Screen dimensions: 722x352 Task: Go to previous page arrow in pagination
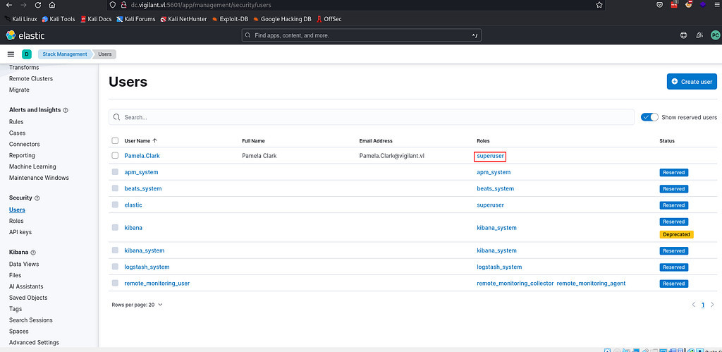pyautogui.click(x=694, y=305)
